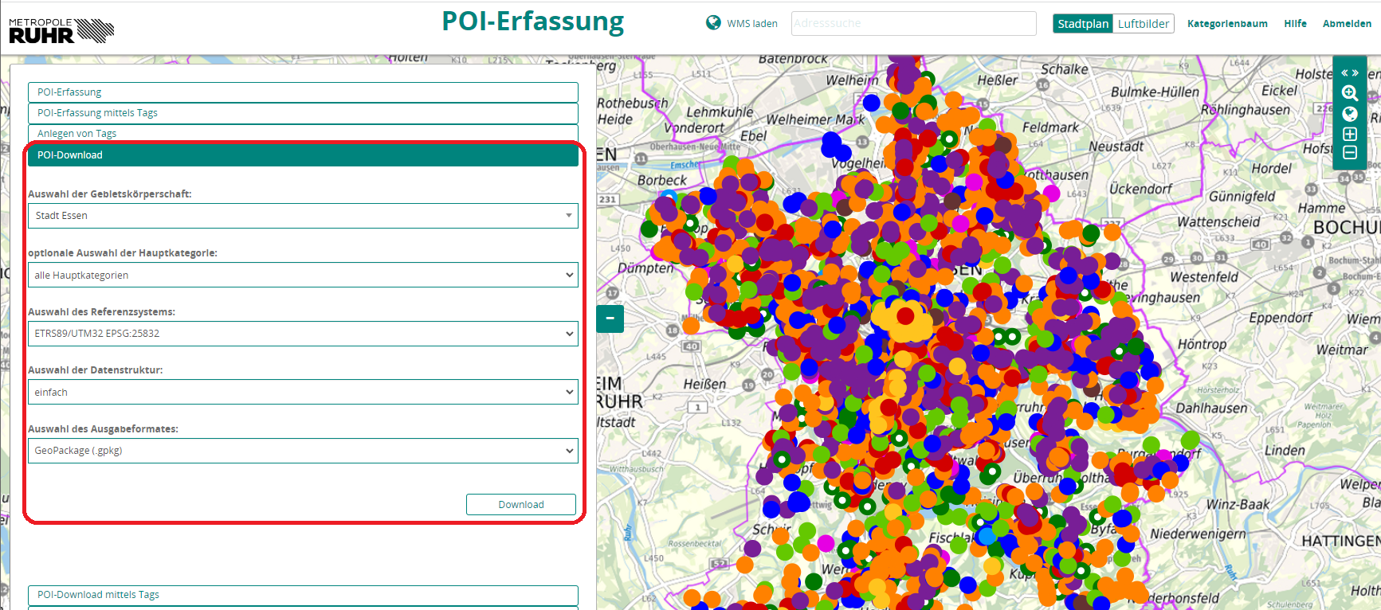The image size is (1381, 610).
Task: Expand POI-Download mittels Tags section
Action: pos(303,595)
